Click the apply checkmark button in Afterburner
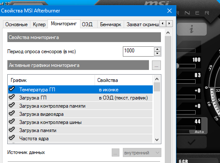This screenshot has width=220, height=163. [192, 142]
